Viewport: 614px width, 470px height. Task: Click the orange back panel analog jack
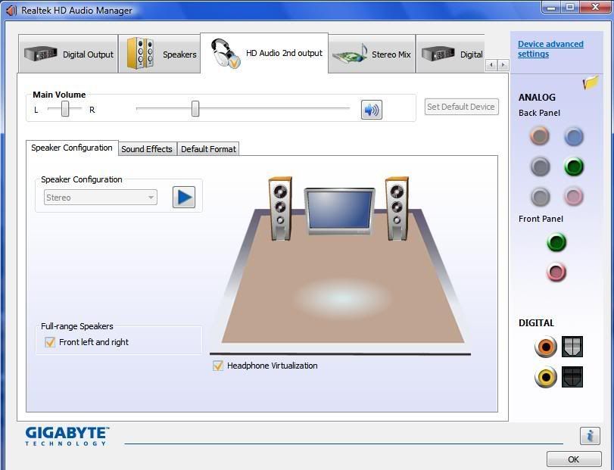click(x=540, y=135)
